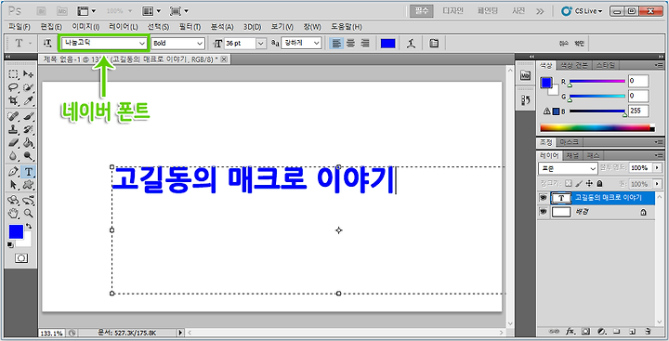
Task: Select the 3D Object Rotate tool
Action: (x=14, y=200)
